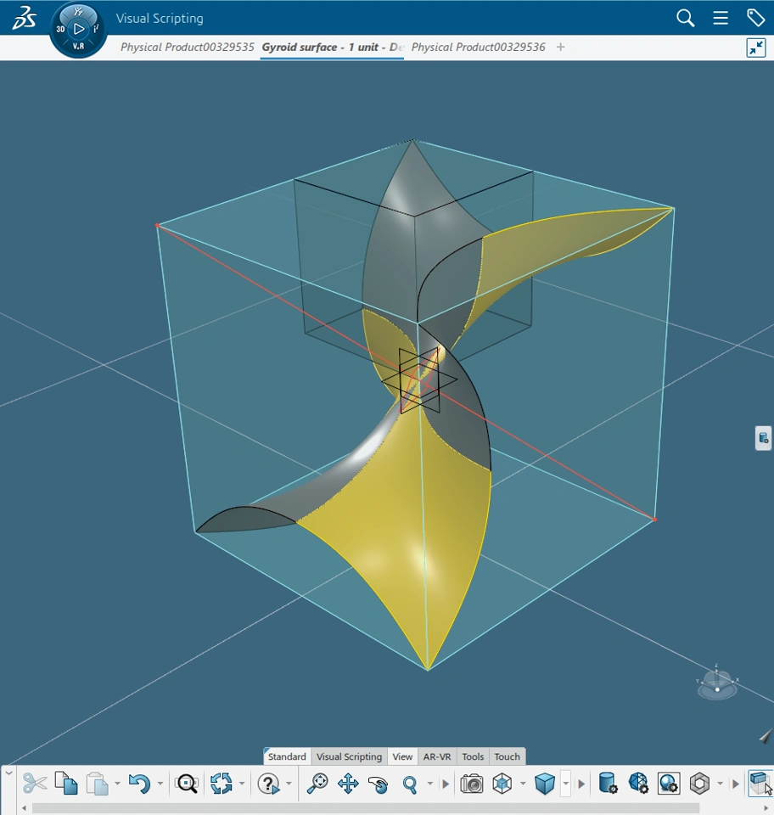Capture view with the camera icon

[x=472, y=784]
